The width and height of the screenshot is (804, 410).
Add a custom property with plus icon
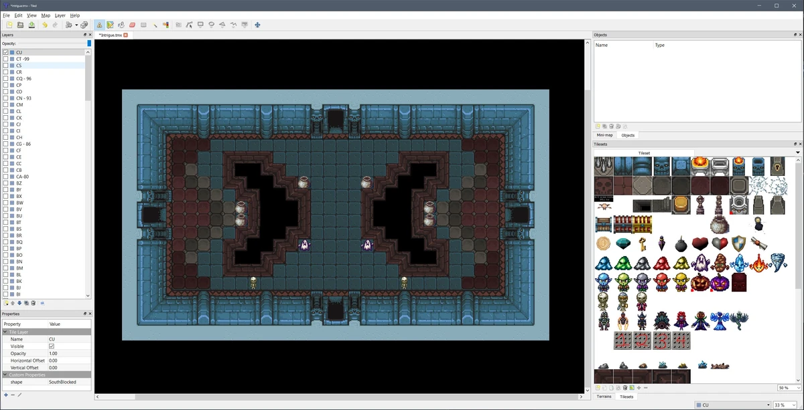click(x=5, y=395)
